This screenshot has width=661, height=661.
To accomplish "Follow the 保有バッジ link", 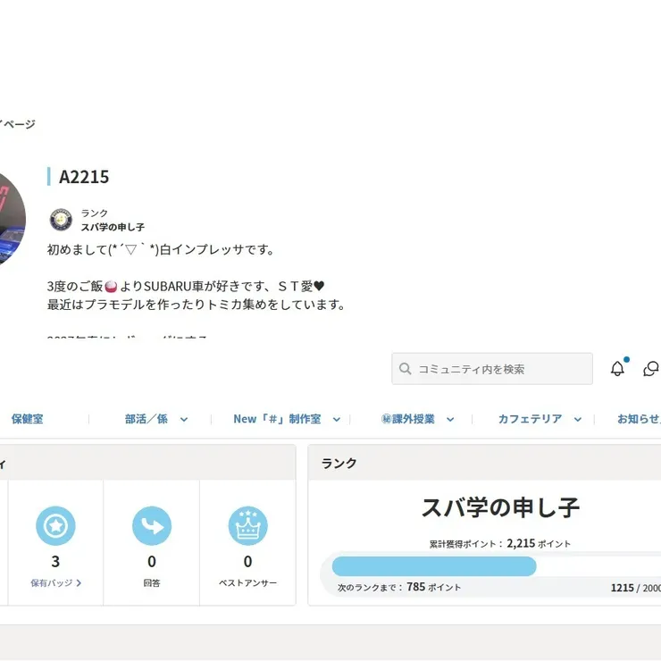I will 55,583.
